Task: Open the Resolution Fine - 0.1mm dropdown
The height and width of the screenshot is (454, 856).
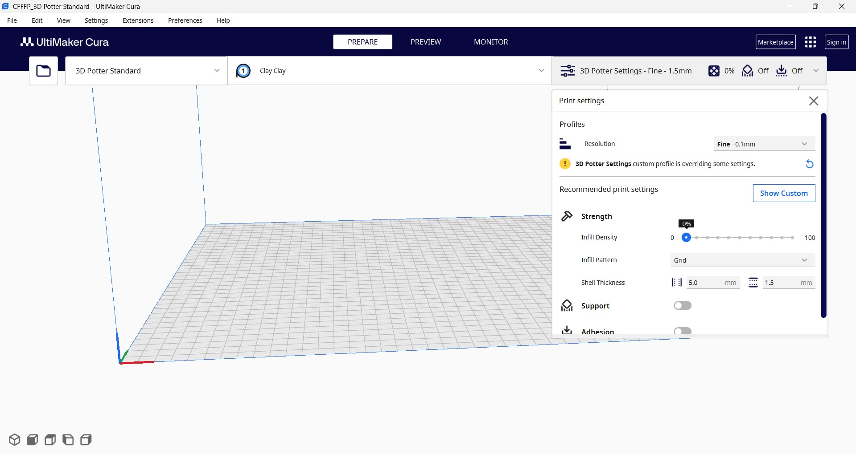Action: 764,144
